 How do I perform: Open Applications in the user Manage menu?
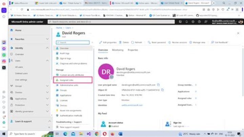(65, 95)
